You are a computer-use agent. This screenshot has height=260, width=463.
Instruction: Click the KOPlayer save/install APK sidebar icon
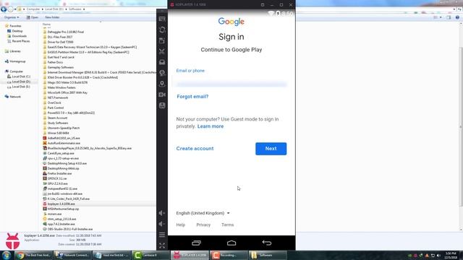point(162,105)
